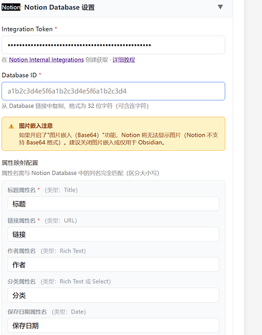This screenshot has width=262, height=335.
Task: Focus the Integration Token password field
Action: [113, 45]
